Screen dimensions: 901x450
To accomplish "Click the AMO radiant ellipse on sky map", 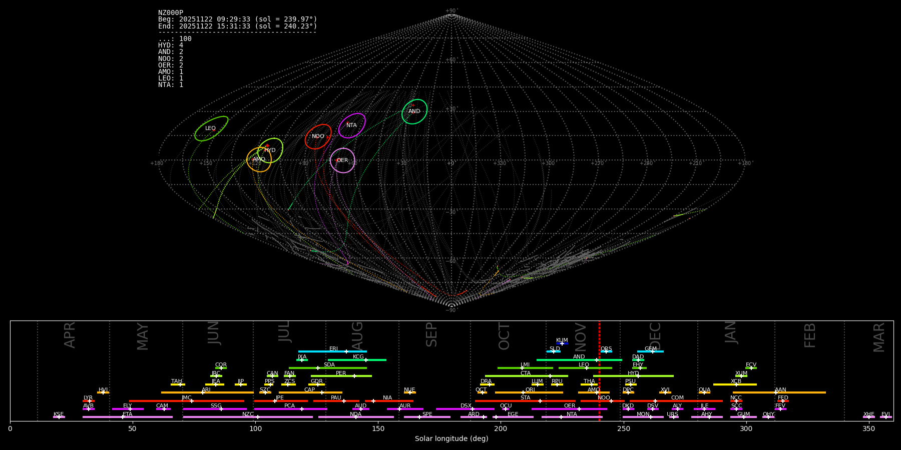I will [x=259, y=159].
